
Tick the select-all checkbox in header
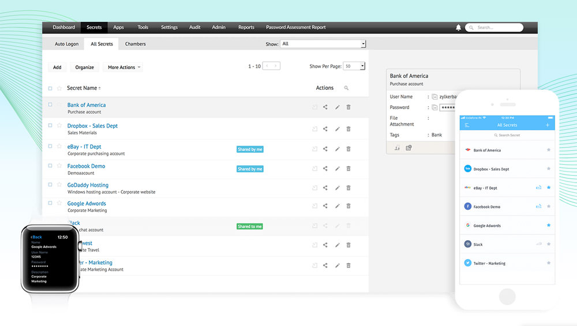click(x=50, y=88)
